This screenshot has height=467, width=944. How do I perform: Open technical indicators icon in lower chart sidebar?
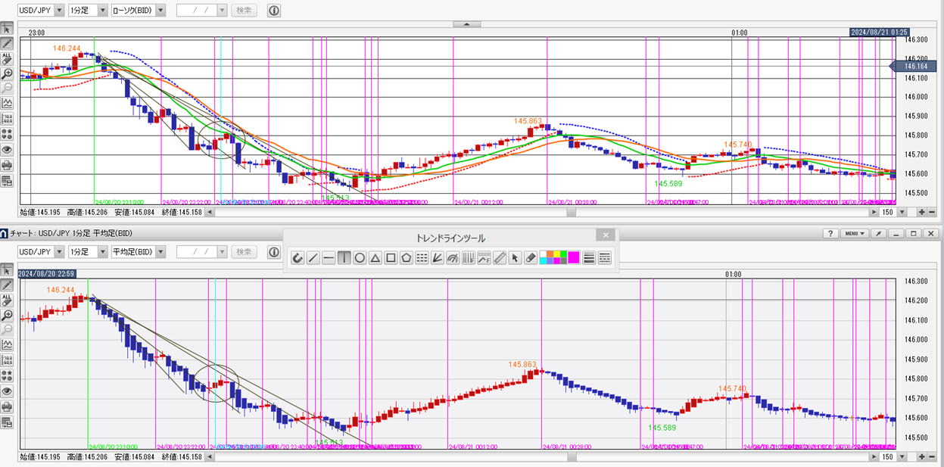(x=7, y=344)
